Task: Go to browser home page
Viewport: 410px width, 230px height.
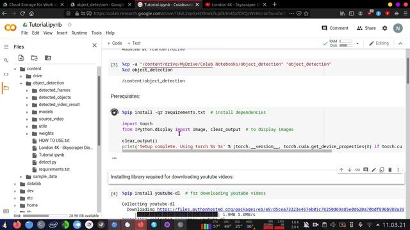Action: click(x=31, y=13)
